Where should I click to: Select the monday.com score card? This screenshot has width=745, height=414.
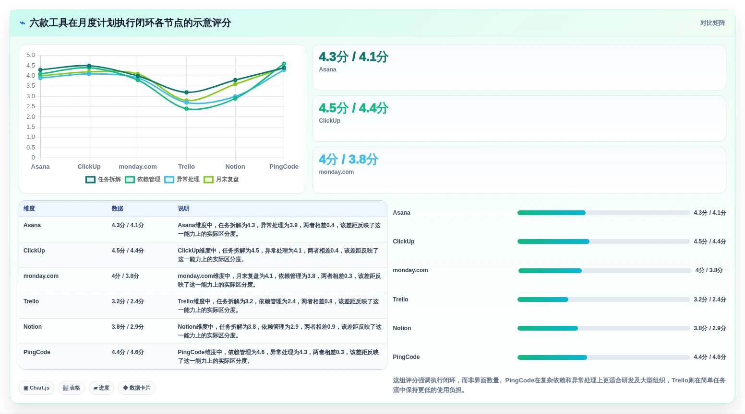pyautogui.click(x=519, y=170)
